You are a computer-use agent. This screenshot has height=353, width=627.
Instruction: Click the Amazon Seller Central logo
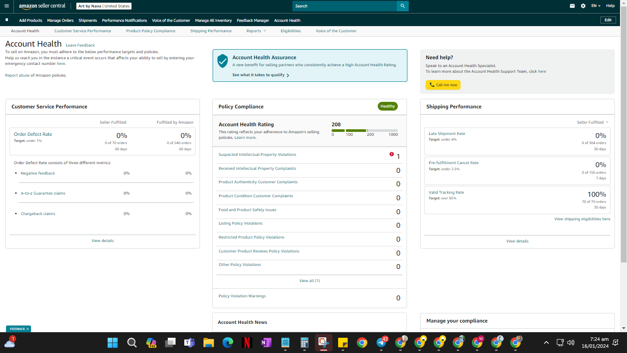tap(42, 6)
